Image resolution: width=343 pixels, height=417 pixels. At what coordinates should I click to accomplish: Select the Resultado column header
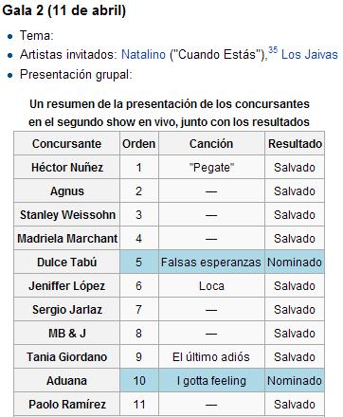[295, 144]
